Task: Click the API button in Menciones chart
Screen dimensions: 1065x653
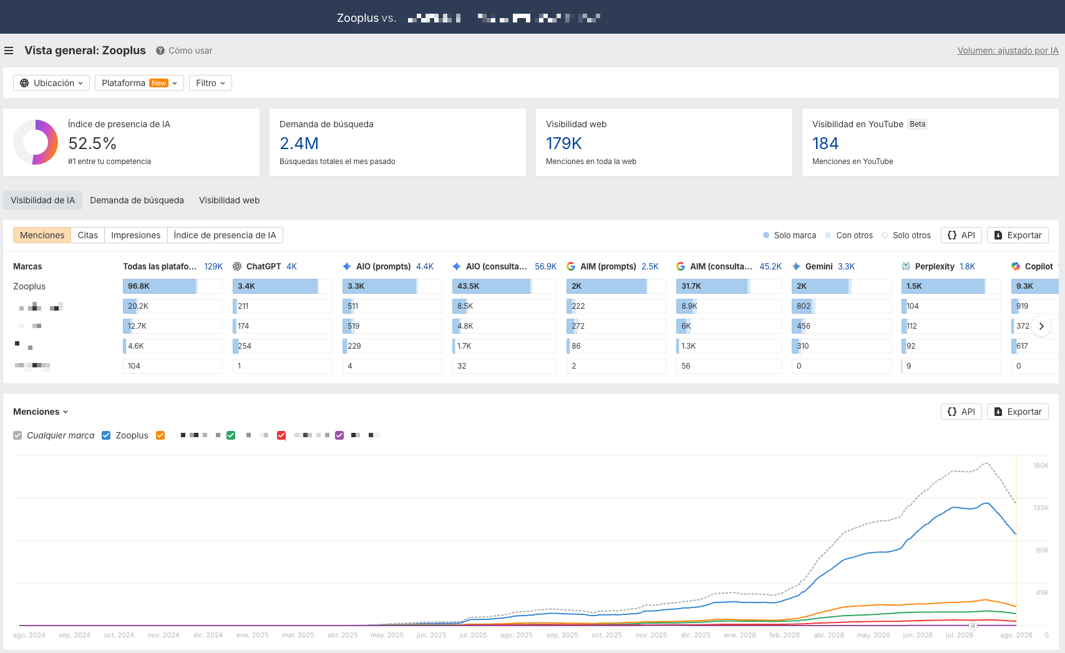Action: [x=961, y=412]
